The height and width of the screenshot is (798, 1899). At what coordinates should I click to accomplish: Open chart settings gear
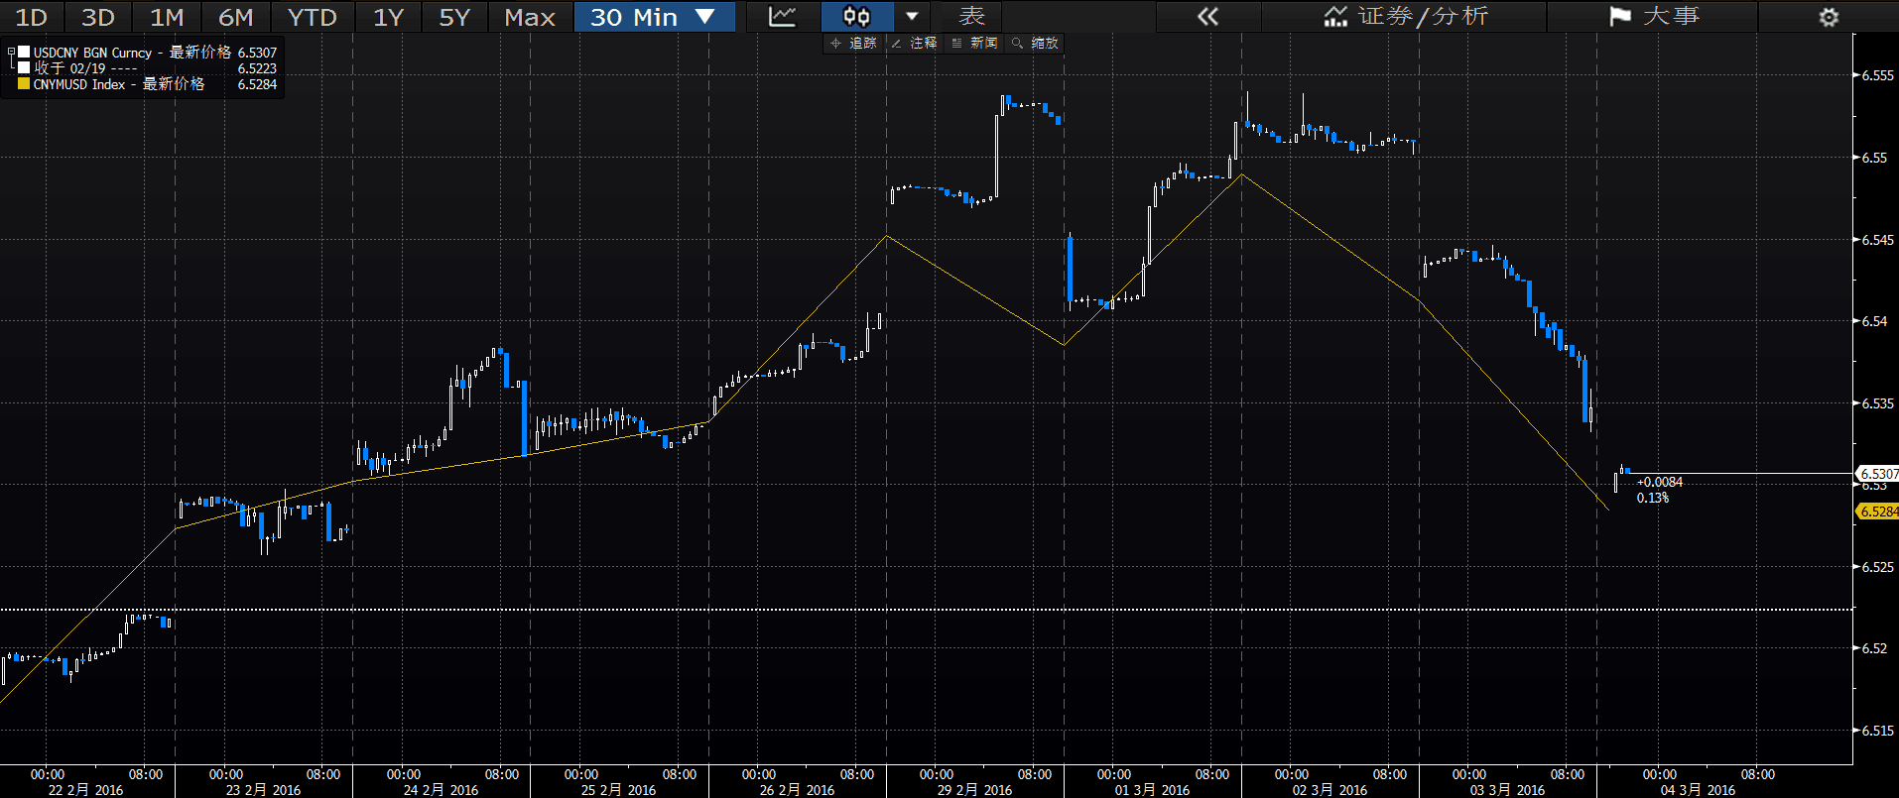click(x=1829, y=17)
